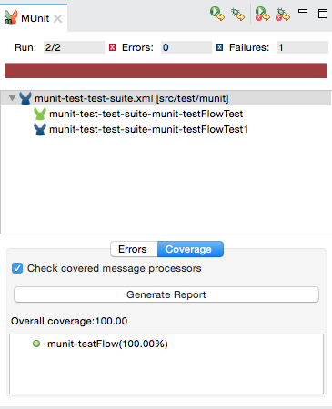Click green passed icon of testFlowTest
Screen dimensions: 332x409
(x=40, y=114)
